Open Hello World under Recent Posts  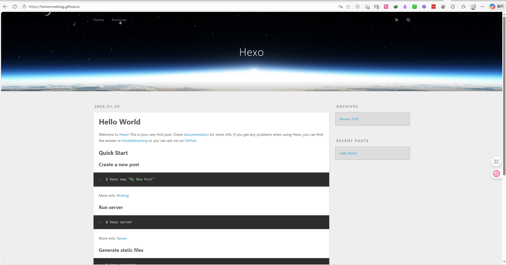click(348, 153)
